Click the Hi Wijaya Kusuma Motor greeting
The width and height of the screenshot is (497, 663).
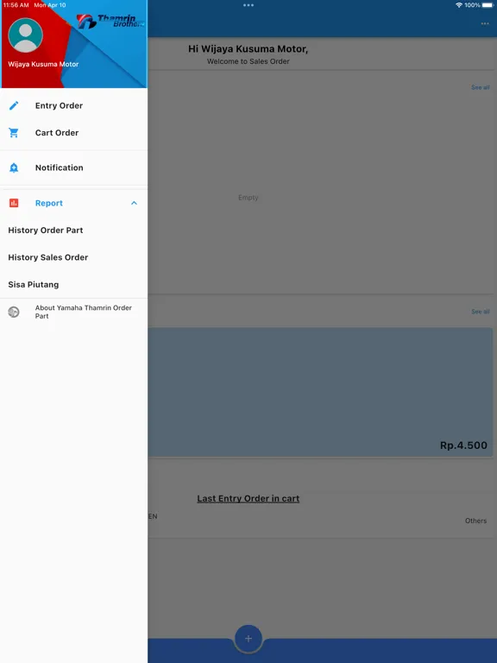tap(248, 49)
